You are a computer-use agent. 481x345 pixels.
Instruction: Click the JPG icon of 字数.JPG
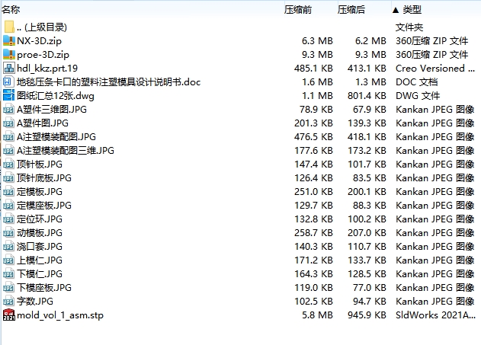pos(8,302)
